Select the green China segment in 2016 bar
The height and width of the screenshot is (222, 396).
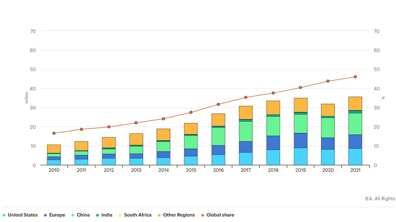(x=218, y=136)
